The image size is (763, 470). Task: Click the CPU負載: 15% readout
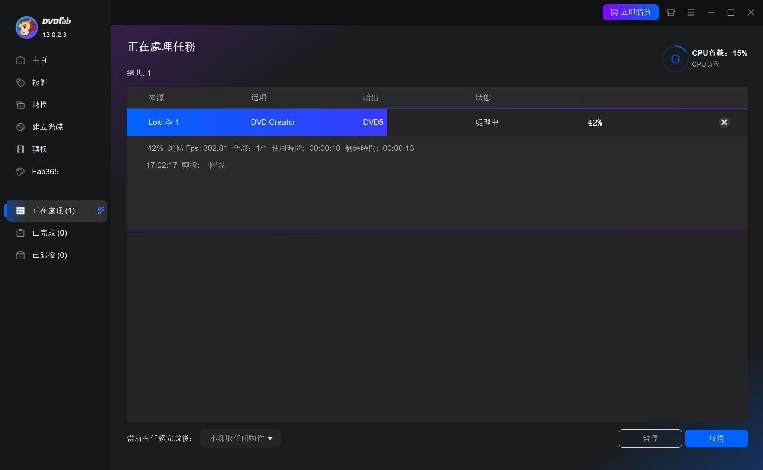720,53
